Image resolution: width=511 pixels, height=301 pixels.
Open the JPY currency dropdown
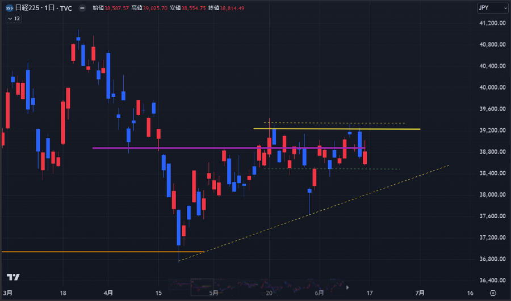[492, 9]
